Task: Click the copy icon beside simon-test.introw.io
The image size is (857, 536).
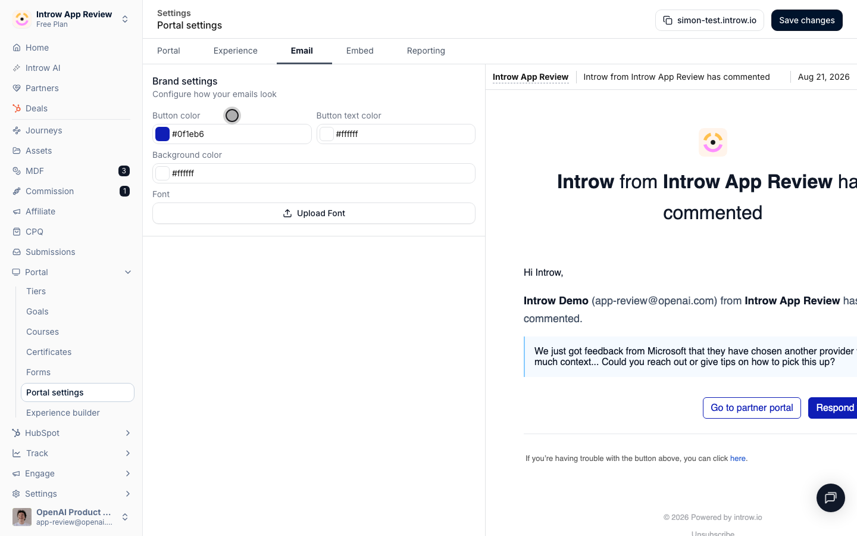Action: [x=668, y=20]
